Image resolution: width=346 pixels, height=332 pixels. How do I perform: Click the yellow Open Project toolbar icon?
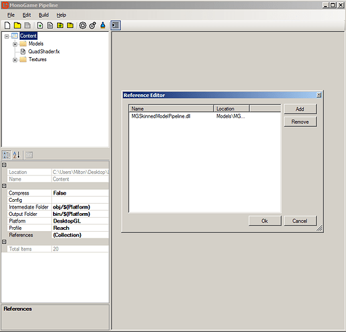coord(17,25)
